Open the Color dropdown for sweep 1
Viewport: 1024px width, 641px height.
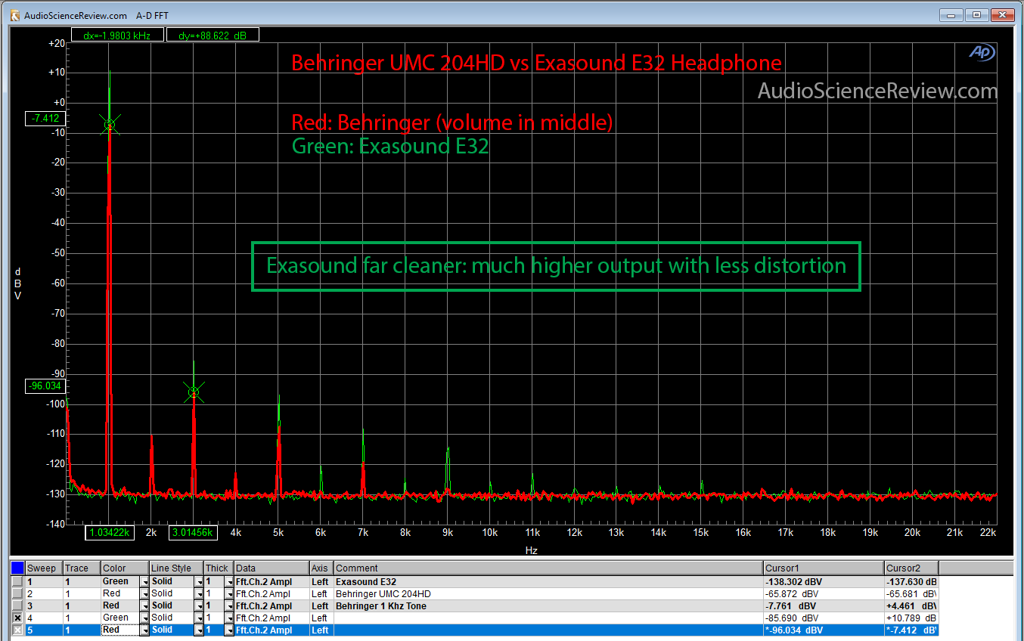coord(144,581)
